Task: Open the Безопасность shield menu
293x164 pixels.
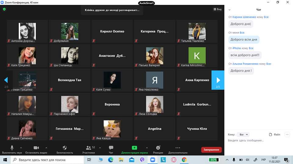Action: click(x=65, y=150)
